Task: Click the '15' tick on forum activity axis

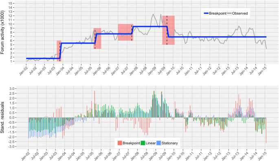Action: click(10, 3)
